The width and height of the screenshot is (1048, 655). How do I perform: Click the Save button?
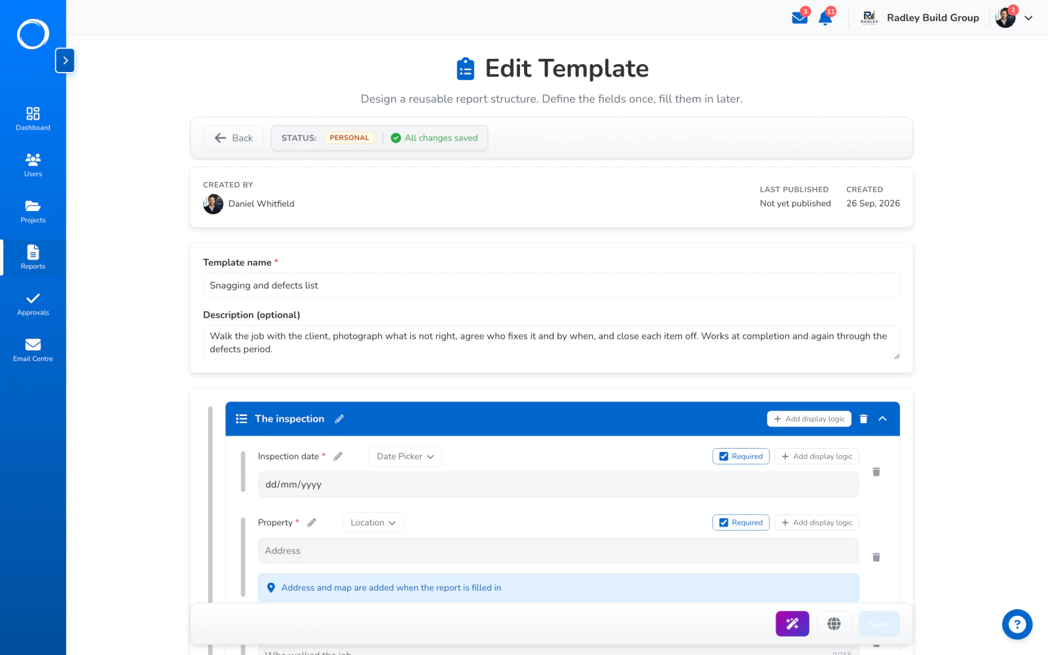coord(879,624)
